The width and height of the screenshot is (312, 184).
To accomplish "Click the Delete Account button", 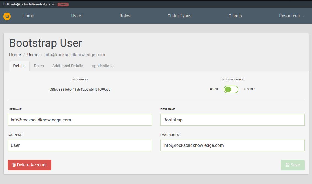I will click(29, 165).
